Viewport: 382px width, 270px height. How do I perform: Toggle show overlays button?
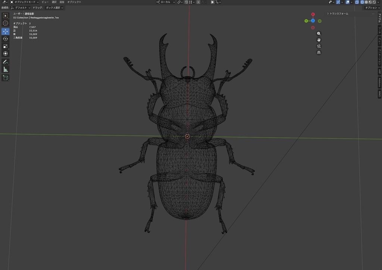click(348, 2)
